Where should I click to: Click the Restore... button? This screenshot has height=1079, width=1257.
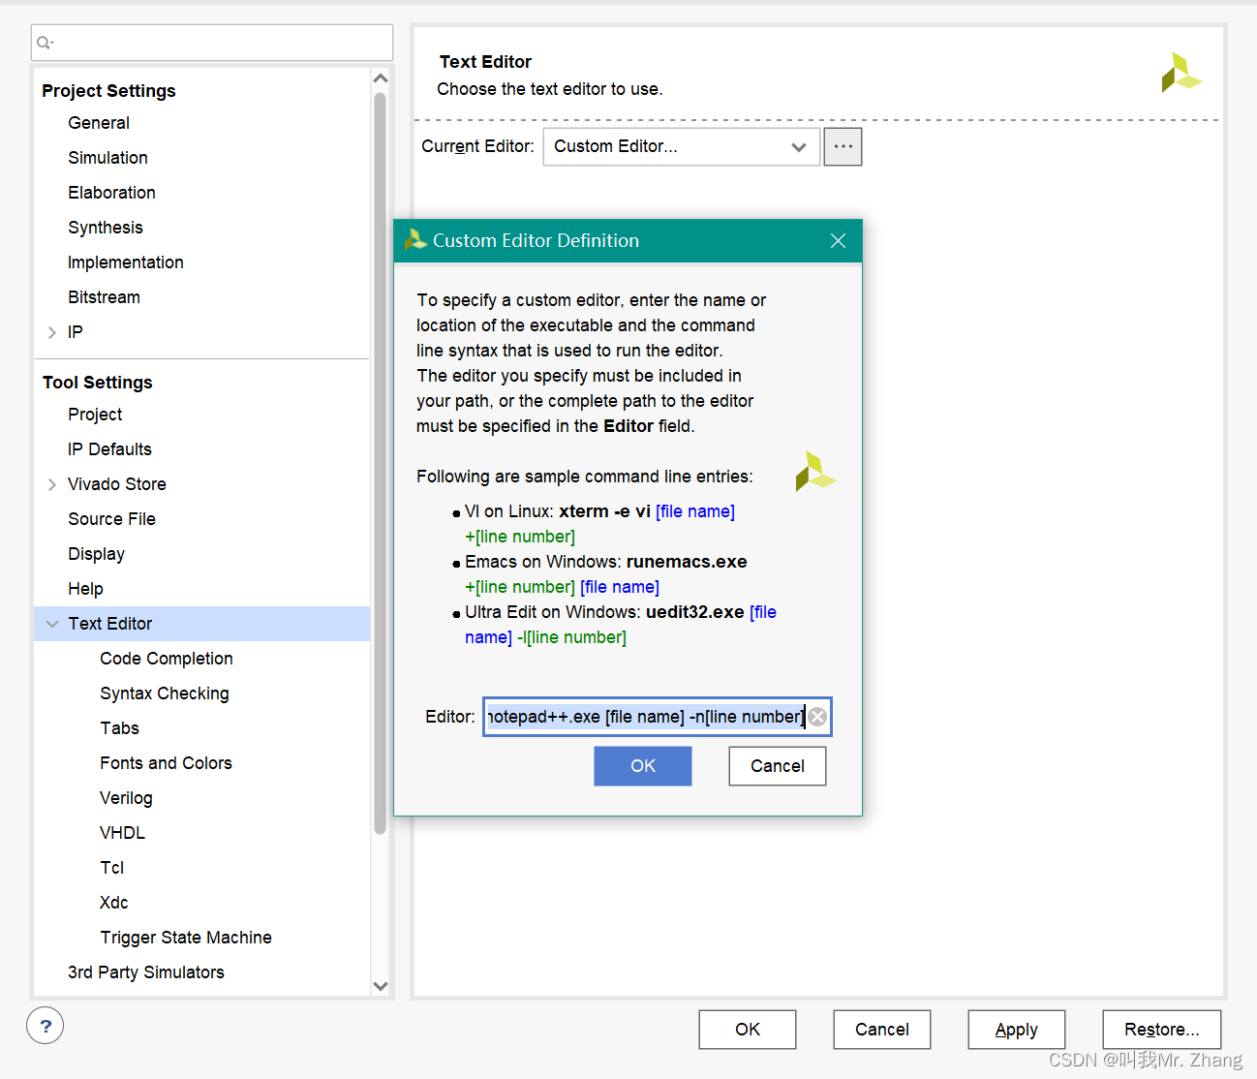pos(1162,1030)
